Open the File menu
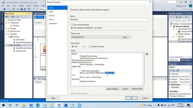Screen dimensions: 193x108 pos(3,6)
